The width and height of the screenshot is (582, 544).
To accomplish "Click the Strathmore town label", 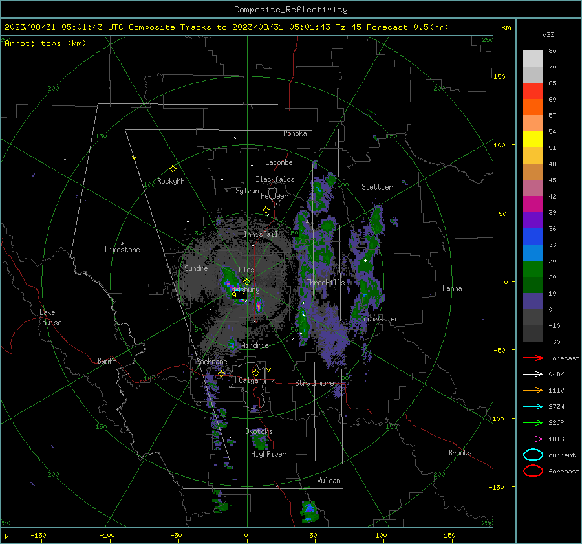I will [x=314, y=383].
